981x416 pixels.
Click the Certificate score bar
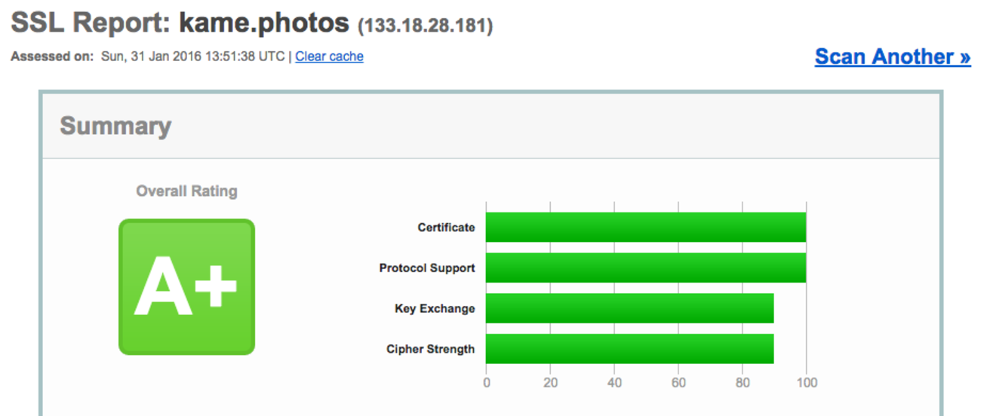[x=645, y=227]
